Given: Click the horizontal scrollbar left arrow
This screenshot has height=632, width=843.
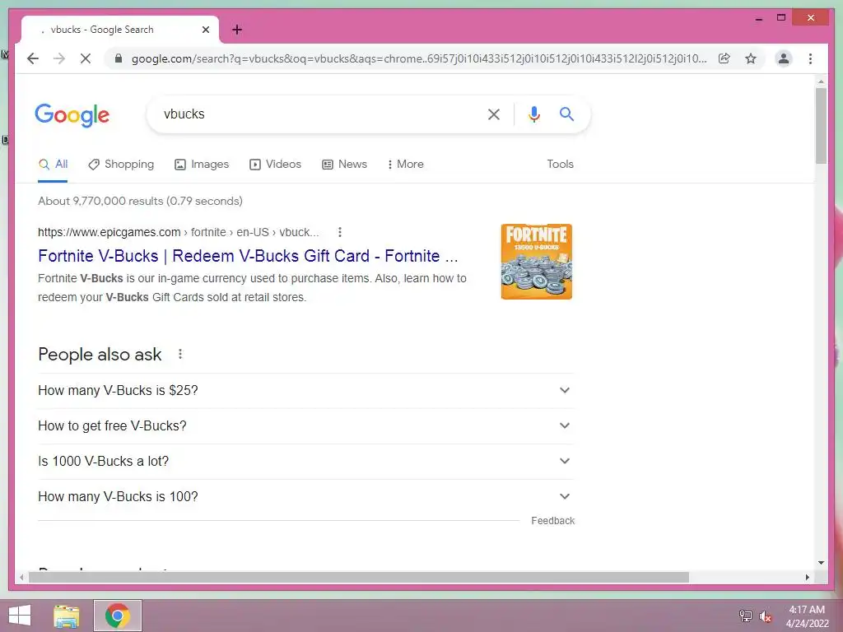Looking at the screenshot, I should click(21, 577).
